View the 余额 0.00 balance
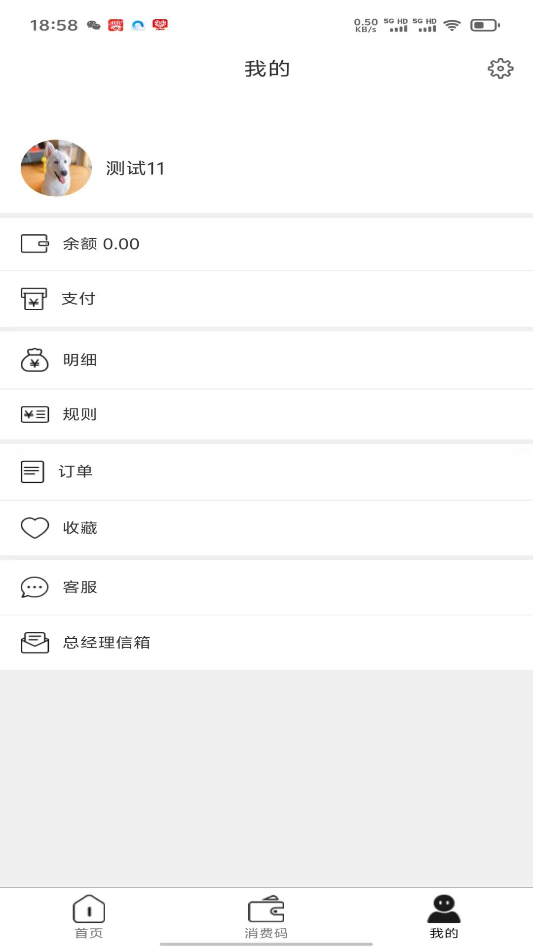Image resolution: width=533 pixels, height=947 pixels. pyautogui.click(x=101, y=244)
